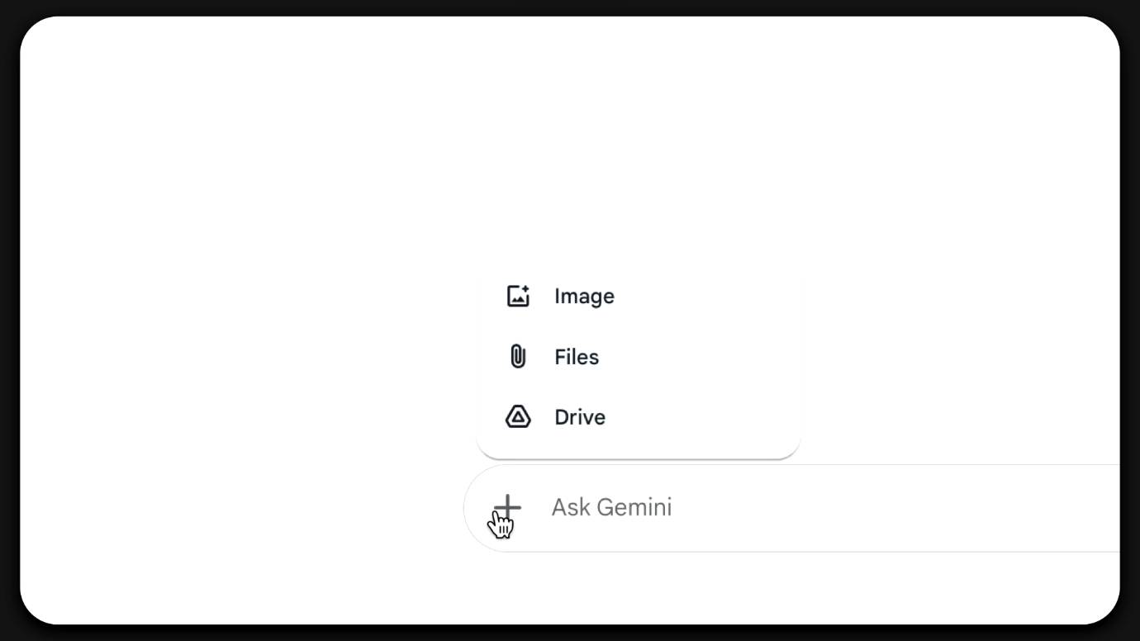Choose Drive from the upload popup

pyautogui.click(x=639, y=416)
